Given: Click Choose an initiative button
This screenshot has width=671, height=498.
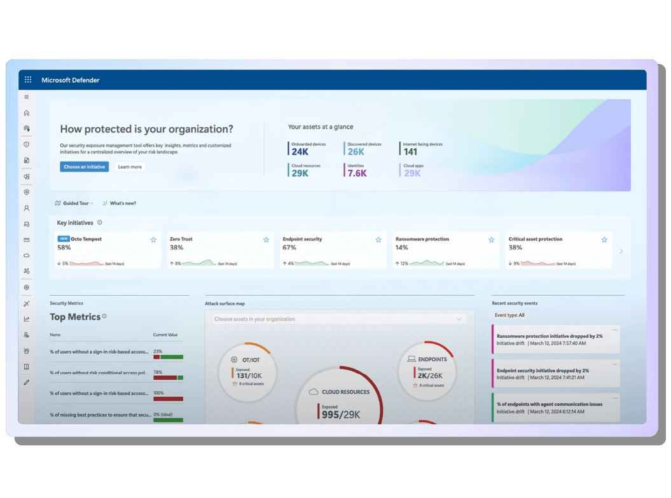Looking at the screenshot, I should click(85, 167).
